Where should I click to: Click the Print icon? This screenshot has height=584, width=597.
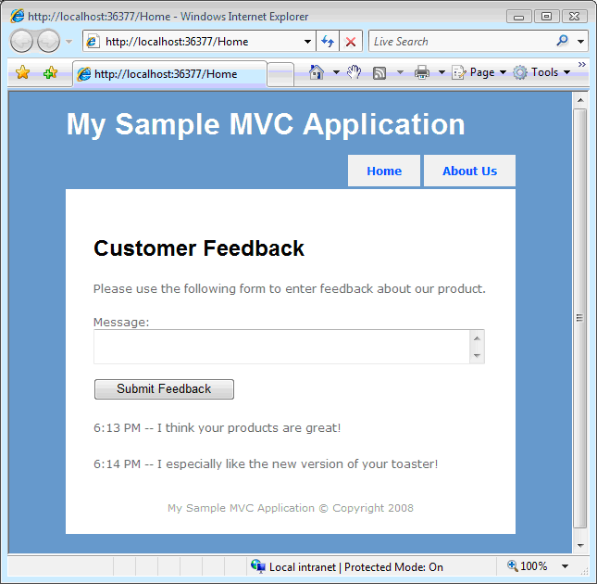pyautogui.click(x=422, y=72)
